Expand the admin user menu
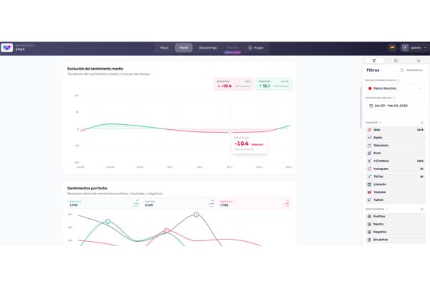 click(414, 48)
